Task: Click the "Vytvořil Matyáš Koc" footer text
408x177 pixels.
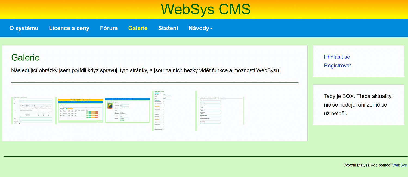Action: tap(367, 165)
